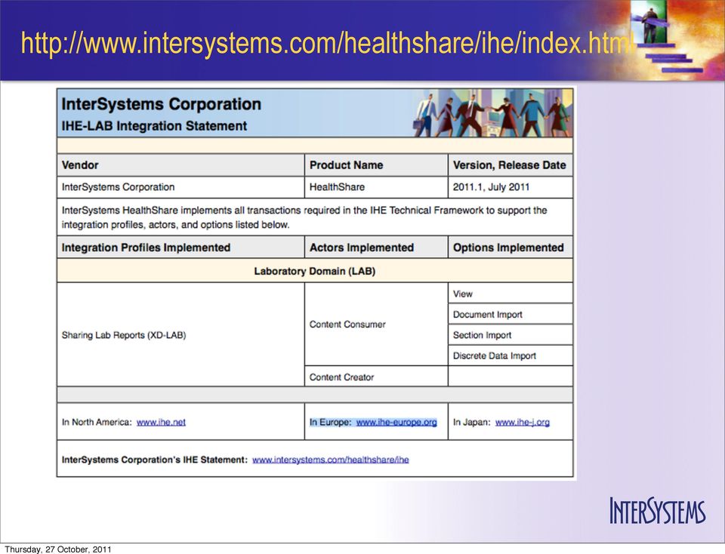
Task: Select the 'In Japan:' label
Action: [471, 423]
